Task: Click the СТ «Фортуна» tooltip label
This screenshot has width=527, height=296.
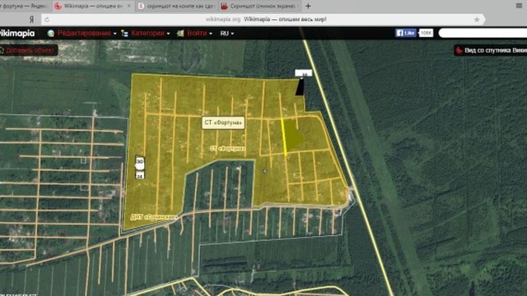Action: coord(223,123)
